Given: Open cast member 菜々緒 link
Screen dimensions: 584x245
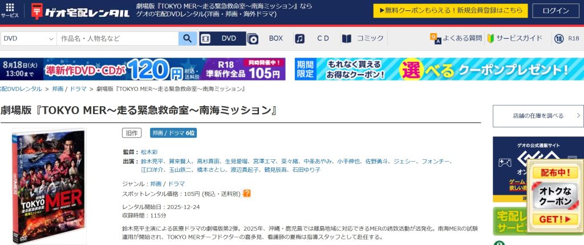Looking at the screenshot, I should coord(289,162).
